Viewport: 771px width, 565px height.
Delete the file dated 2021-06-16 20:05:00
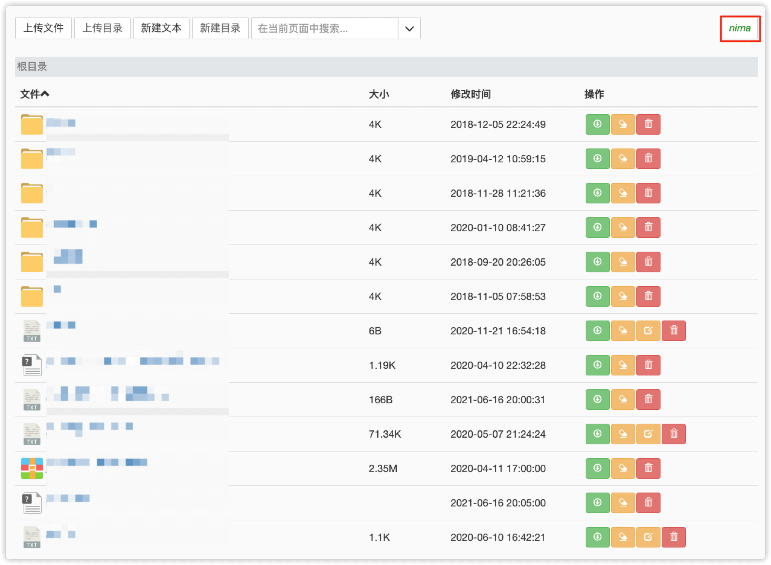pyautogui.click(x=648, y=503)
